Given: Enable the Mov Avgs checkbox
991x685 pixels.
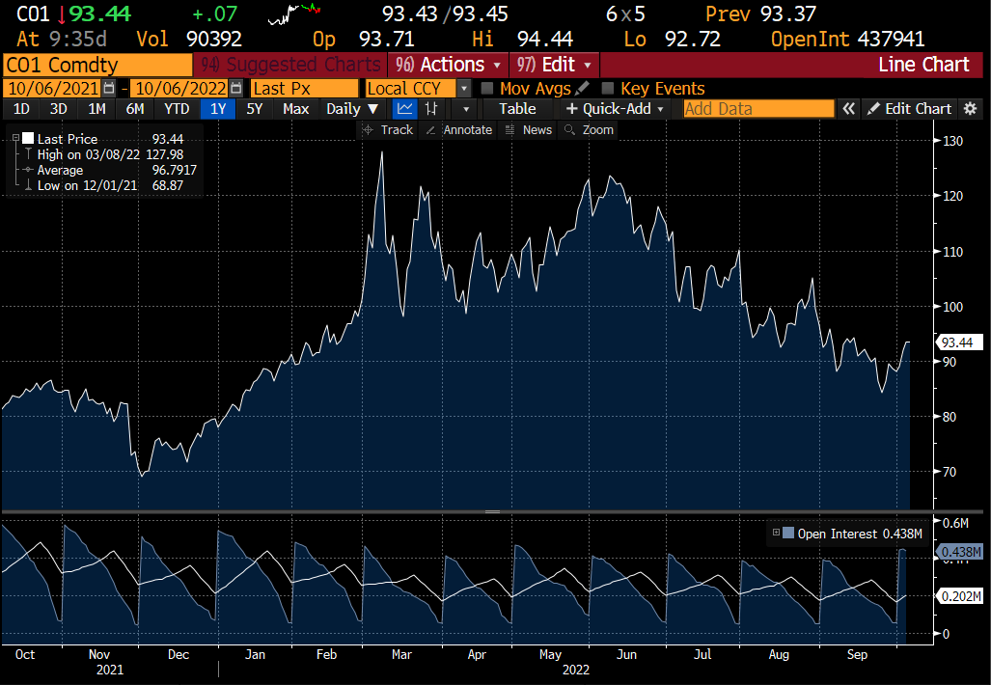Looking at the screenshot, I should 489,87.
